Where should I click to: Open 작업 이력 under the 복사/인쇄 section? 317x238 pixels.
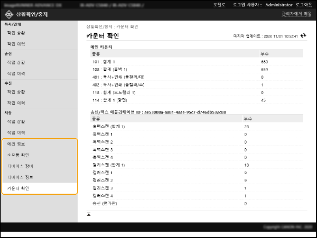16,44
